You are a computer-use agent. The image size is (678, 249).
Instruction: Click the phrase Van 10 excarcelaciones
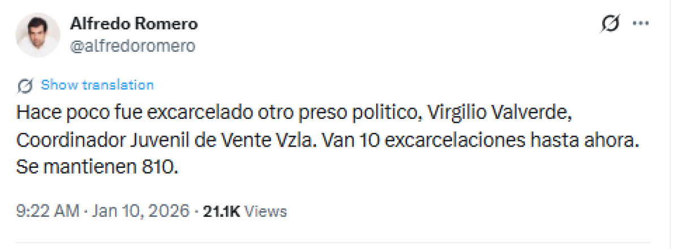point(404,140)
